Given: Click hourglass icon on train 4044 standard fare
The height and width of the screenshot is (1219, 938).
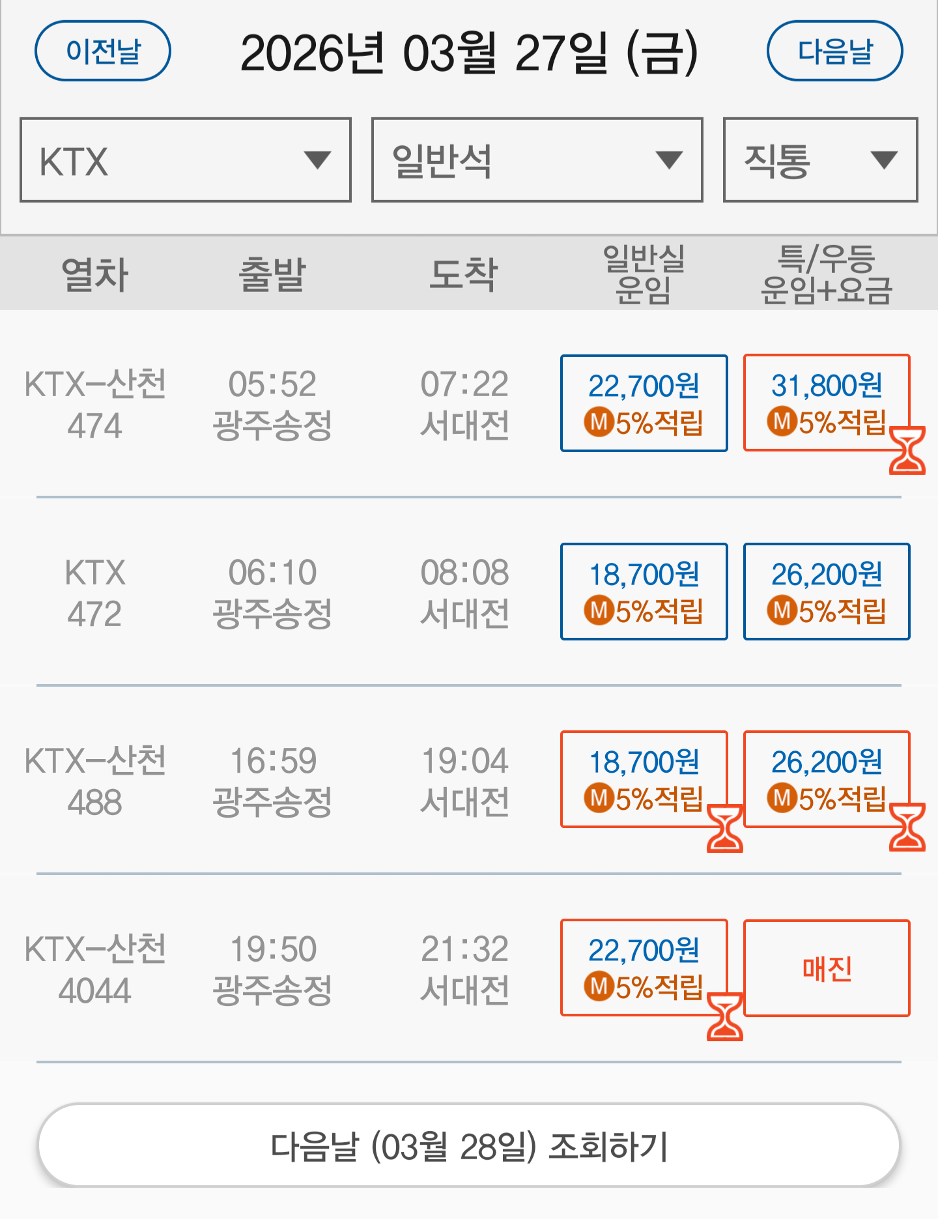Looking at the screenshot, I should [x=724, y=1016].
